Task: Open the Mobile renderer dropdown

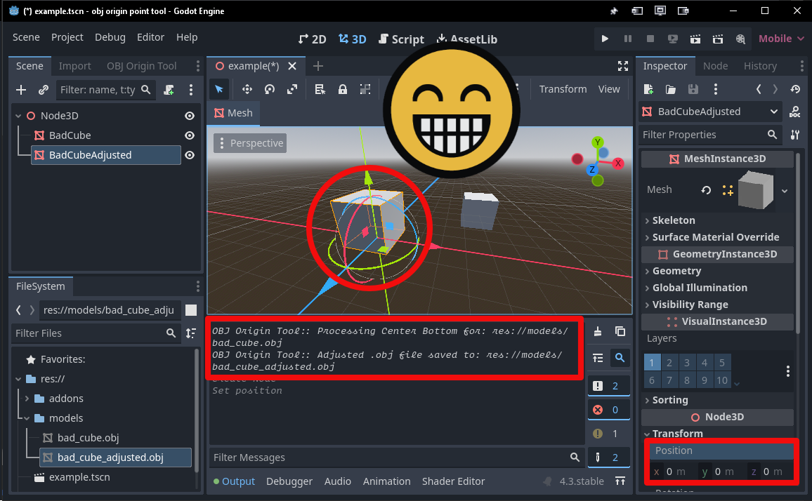Action: tap(781, 39)
